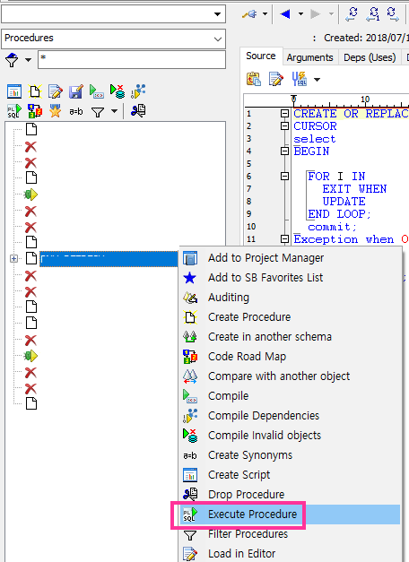Screen dimensions: 409x562
Task: Click the PL/SQL Execute Procedure toolbar icon
Action: click(x=14, y=111)
